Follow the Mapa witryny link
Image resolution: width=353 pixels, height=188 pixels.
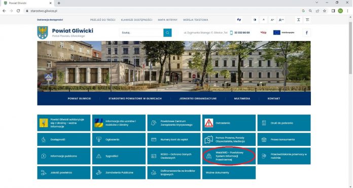(x=168, y=20)
